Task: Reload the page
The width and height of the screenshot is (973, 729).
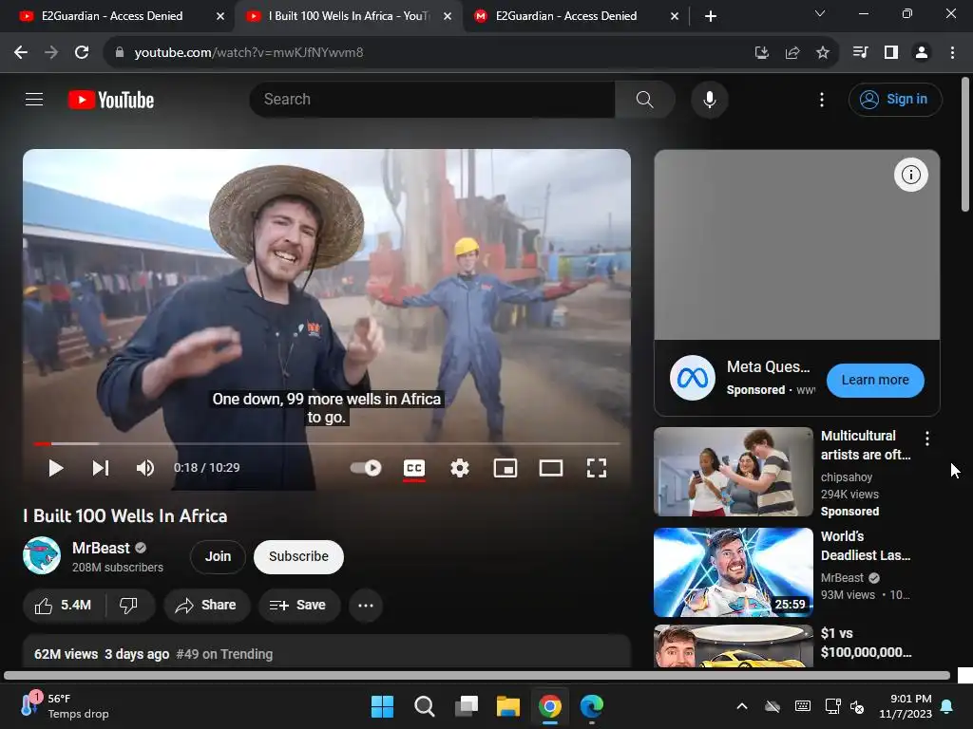Action: point(82,53)
